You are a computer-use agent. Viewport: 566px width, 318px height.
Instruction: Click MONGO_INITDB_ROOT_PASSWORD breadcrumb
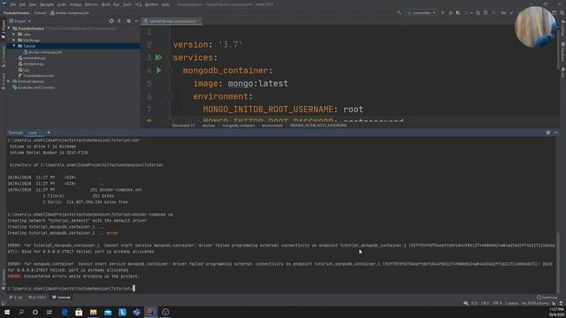[318, 125]
